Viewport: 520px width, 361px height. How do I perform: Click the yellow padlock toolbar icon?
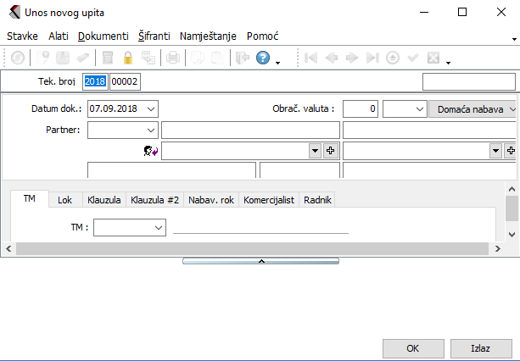click(129, 58)
